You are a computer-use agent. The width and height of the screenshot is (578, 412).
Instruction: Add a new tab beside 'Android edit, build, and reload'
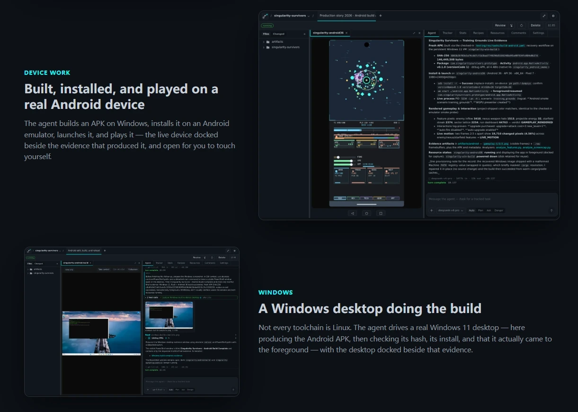click(x=105, y=250)
